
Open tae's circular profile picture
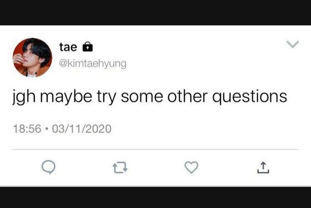(32, 57)
